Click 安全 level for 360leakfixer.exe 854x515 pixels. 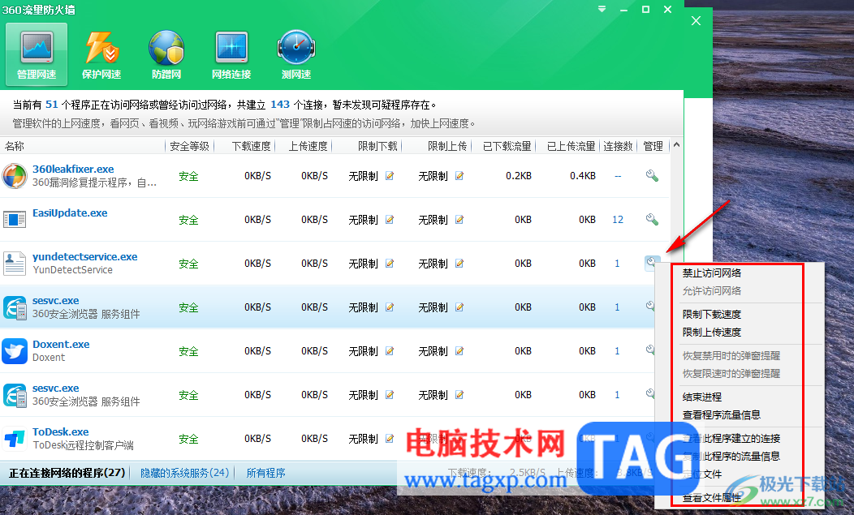click(188, 176)
